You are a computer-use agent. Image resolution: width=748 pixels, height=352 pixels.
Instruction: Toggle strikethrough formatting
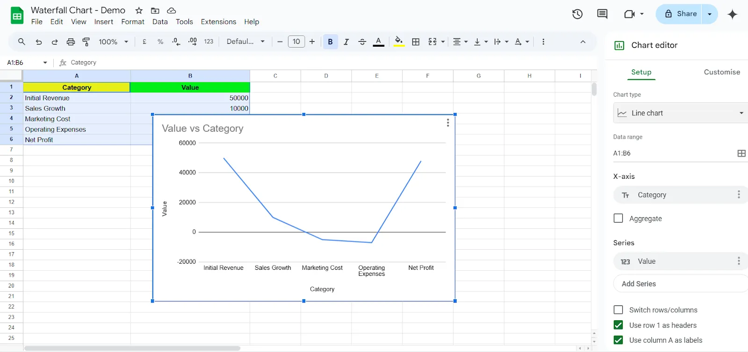coord(362,42)
